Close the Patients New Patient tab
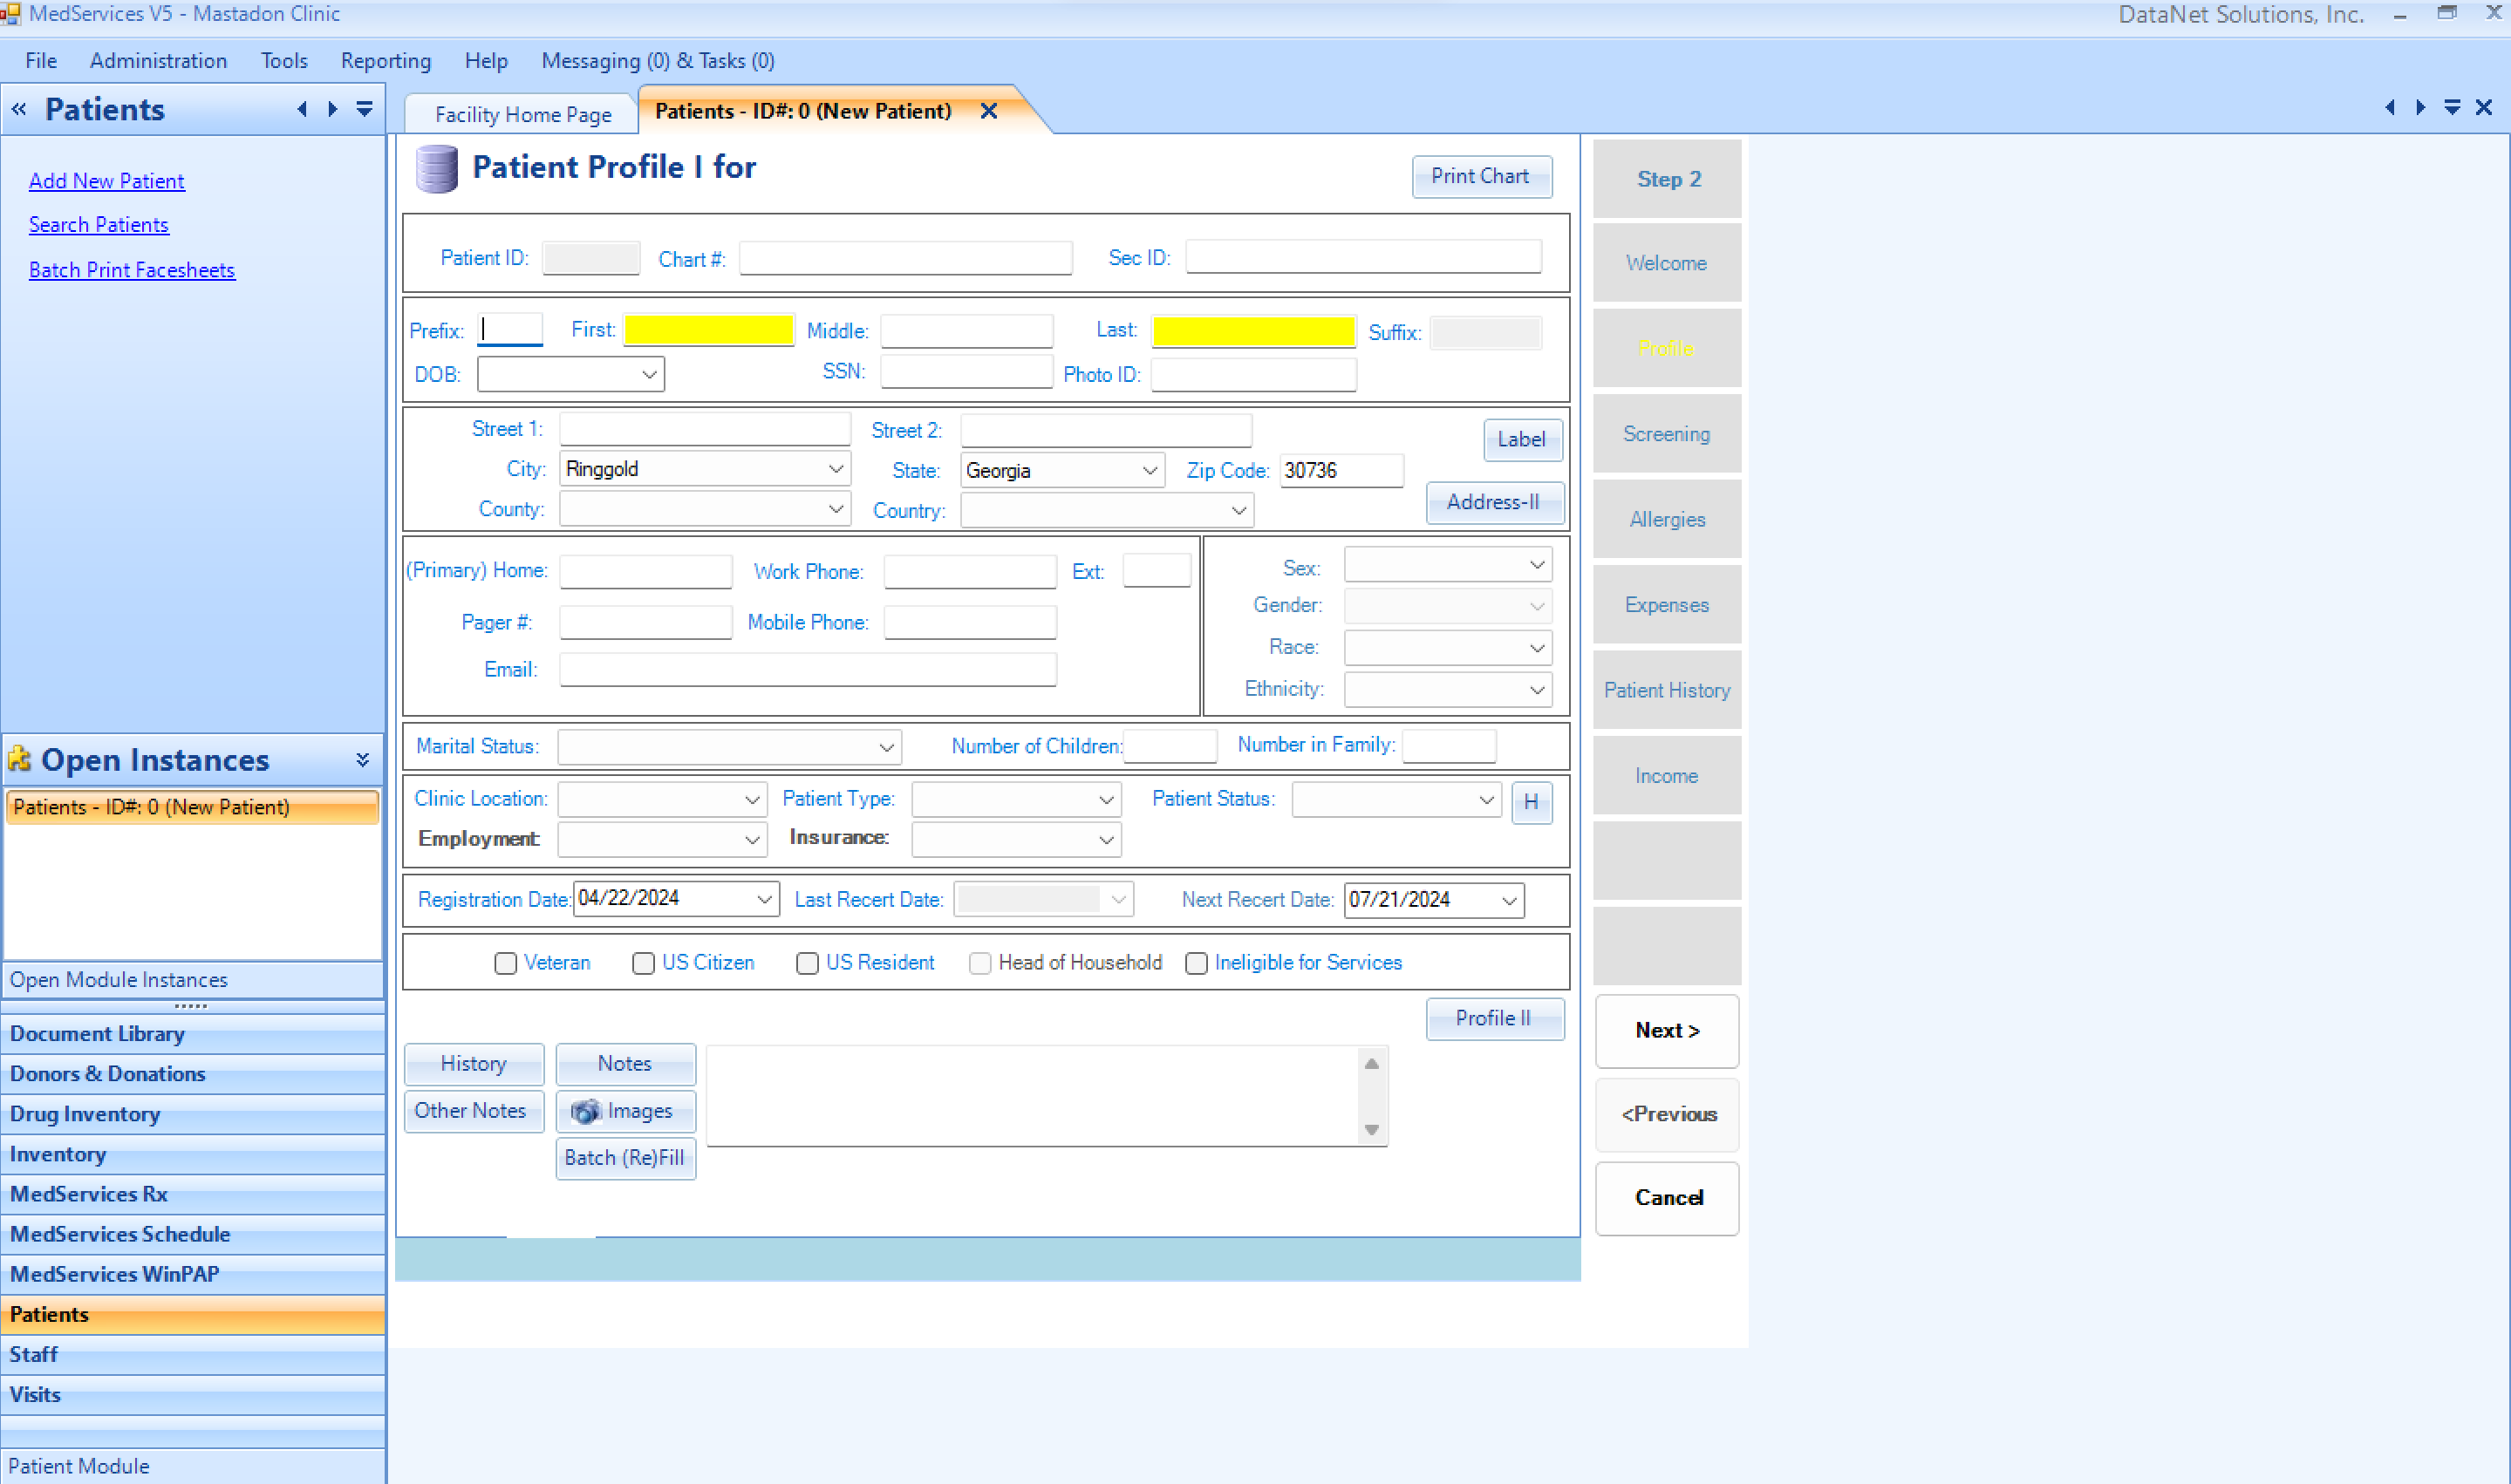2511x1484 pixels. 989,111
